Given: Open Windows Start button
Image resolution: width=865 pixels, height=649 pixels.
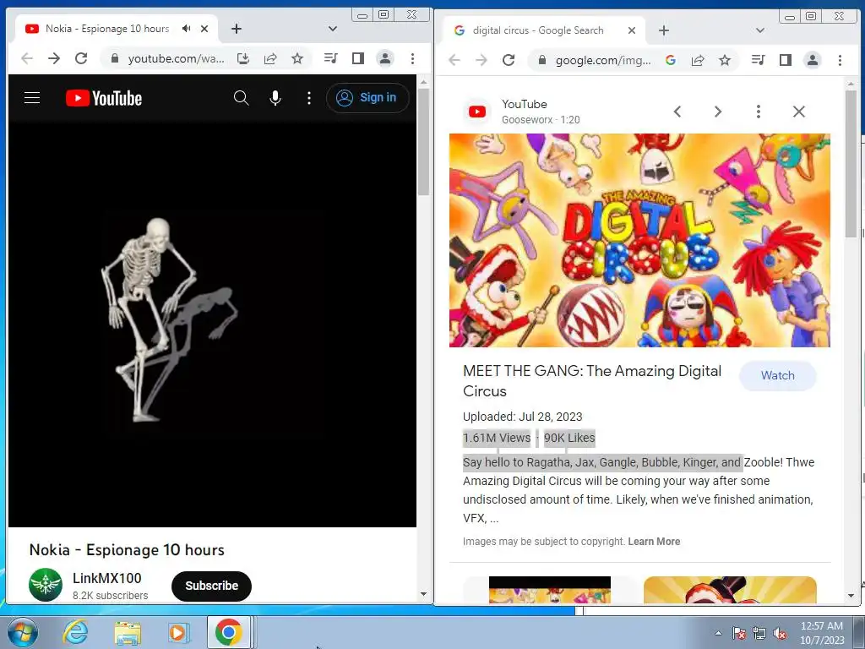Looking at the screenshot, I should 21,632.
